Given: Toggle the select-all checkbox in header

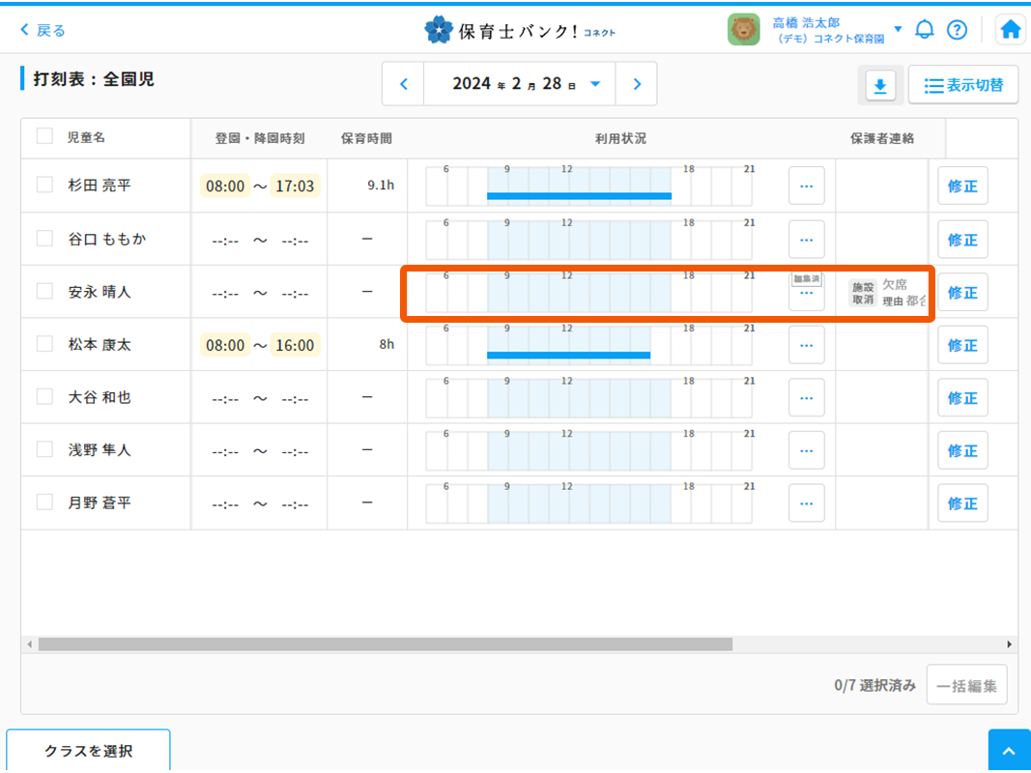Looking at the screenshot, I should tap(44, 136).
